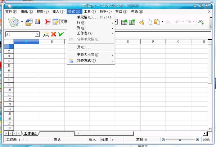Image resolution: width=216 pixels, height=147 pixels.
Task: Copy selection with the copy icon
Action: click(x=149, y=22)
